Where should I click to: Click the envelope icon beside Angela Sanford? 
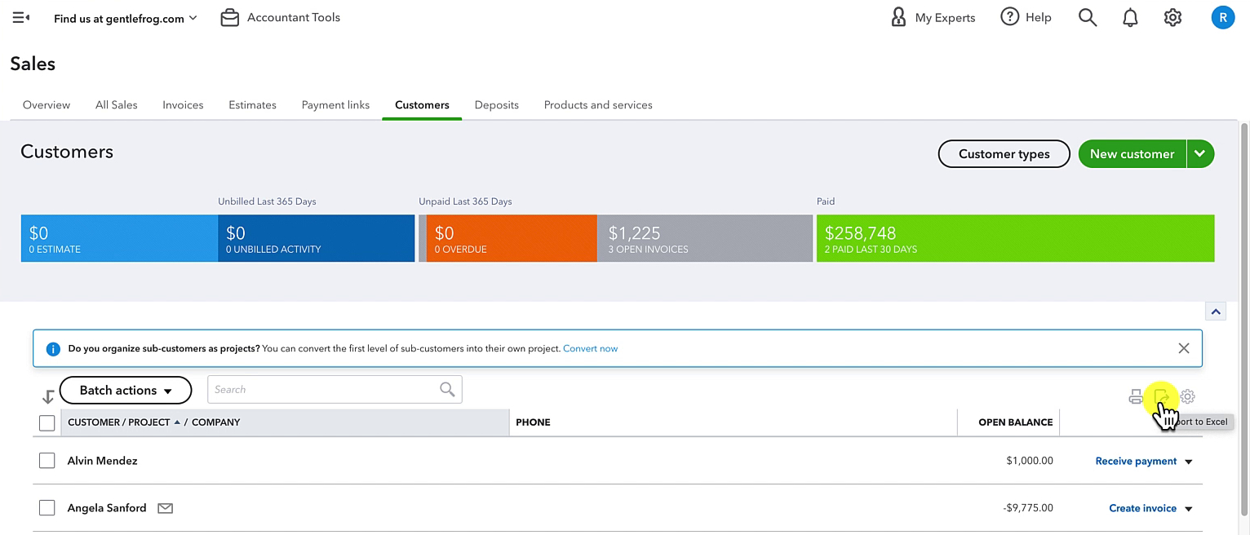click(165, 508)
